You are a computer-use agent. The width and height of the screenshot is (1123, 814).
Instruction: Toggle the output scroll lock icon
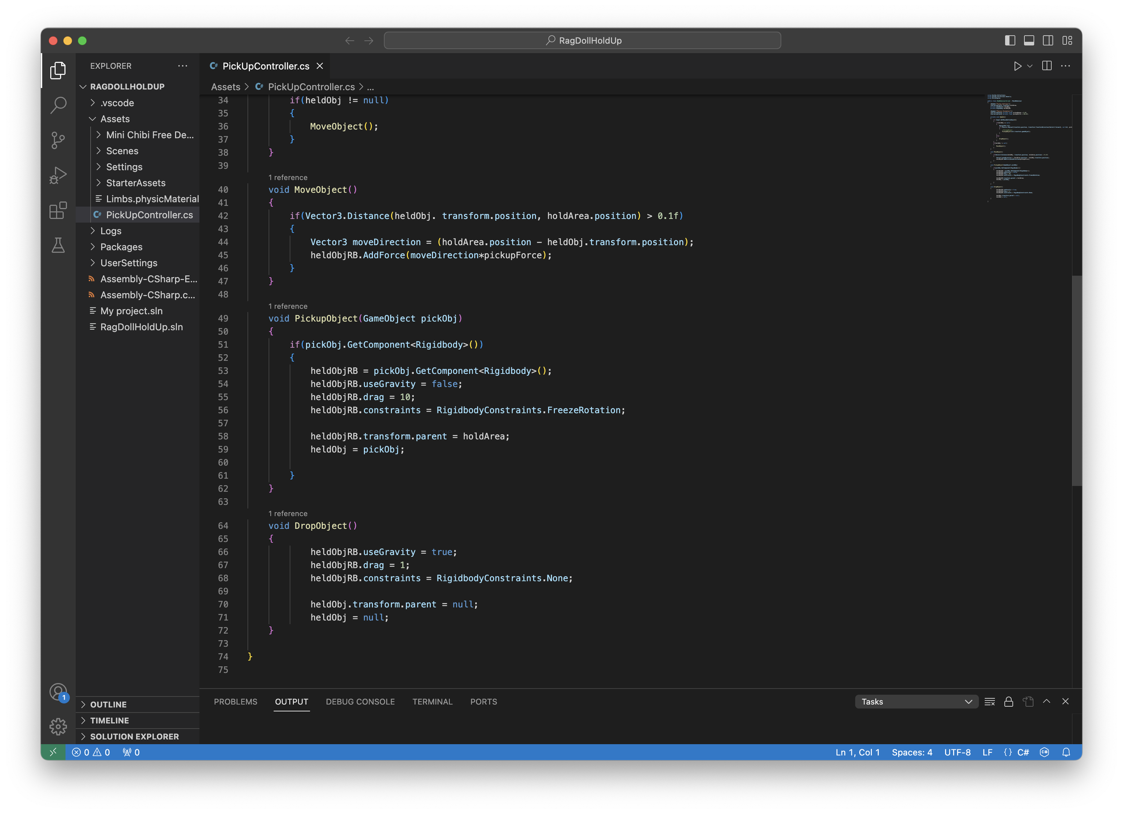[1008, 702]
